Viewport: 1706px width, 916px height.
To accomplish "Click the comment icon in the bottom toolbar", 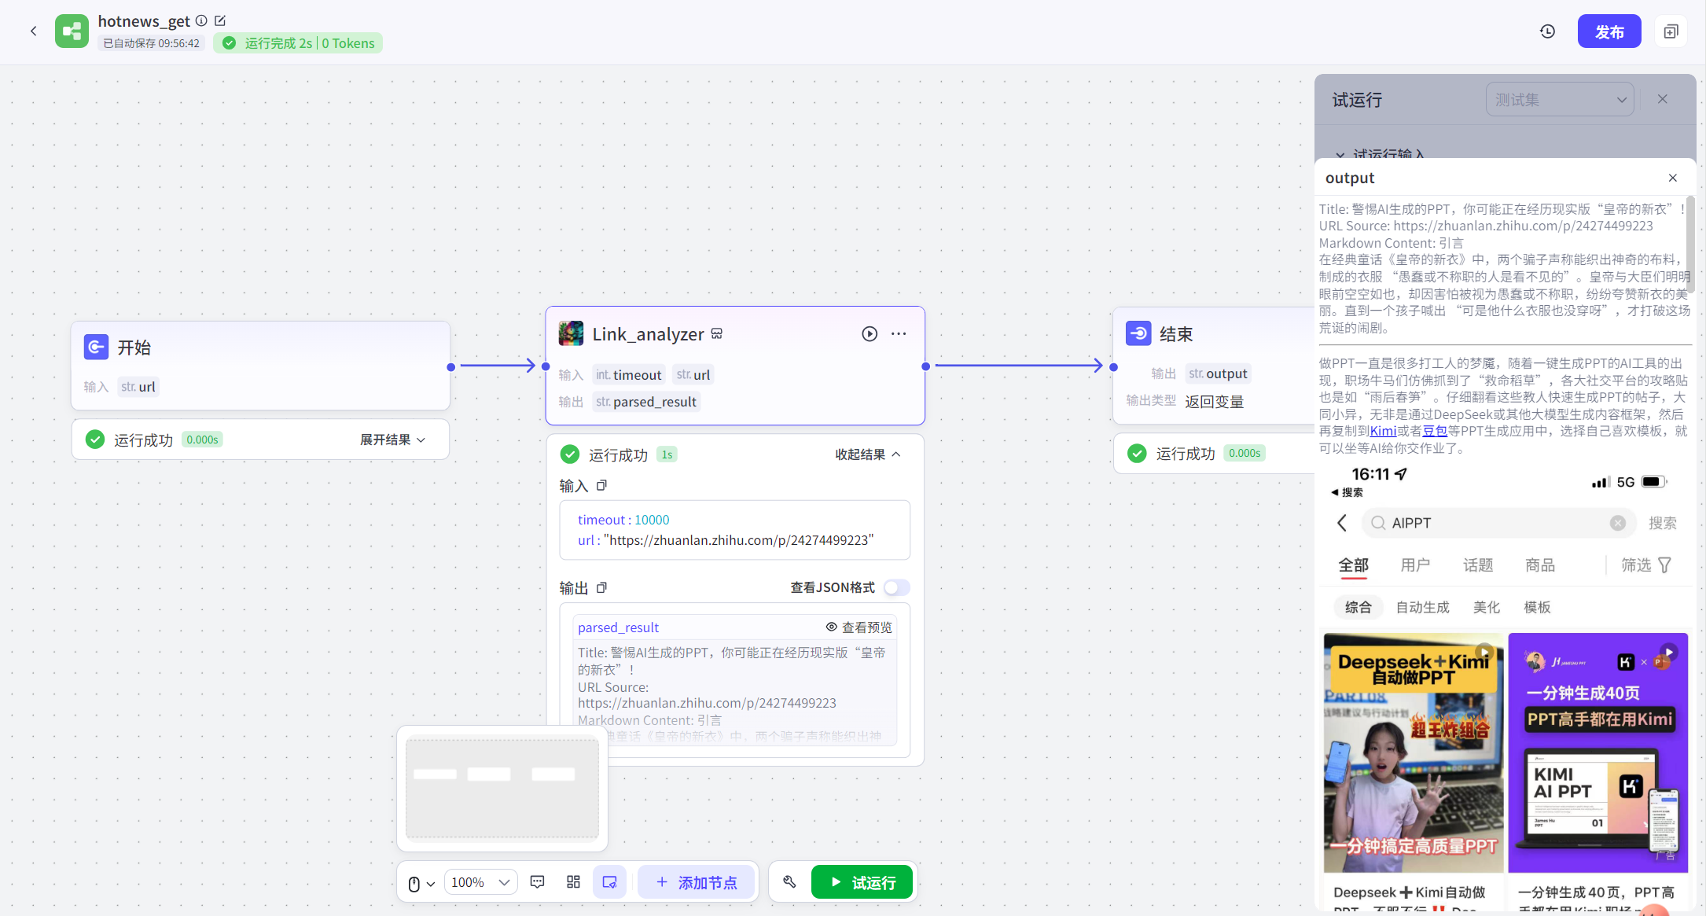I will (x=538, y=882).
